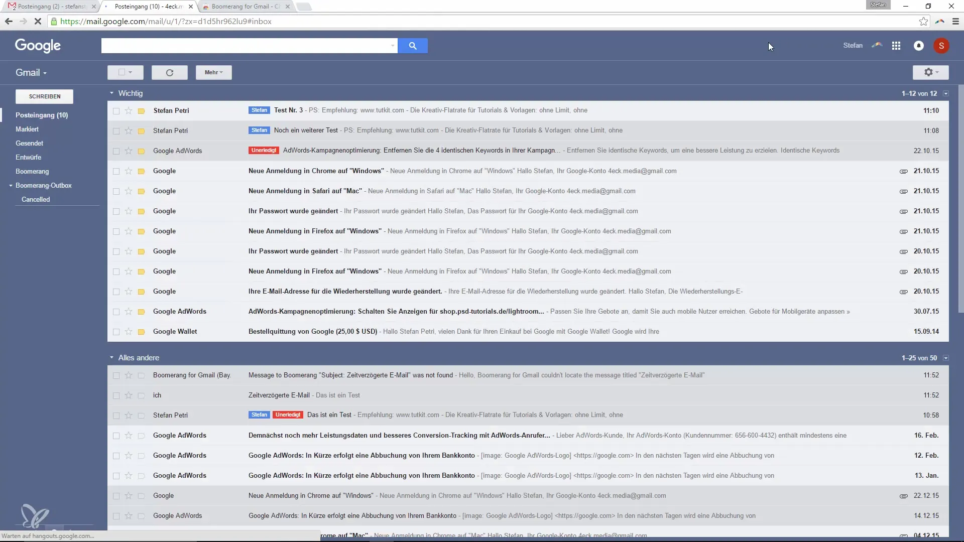Check the Noch ein weiterer Test email
The height and width of the screenshot is (542, 964).
[x=116, y=131]
